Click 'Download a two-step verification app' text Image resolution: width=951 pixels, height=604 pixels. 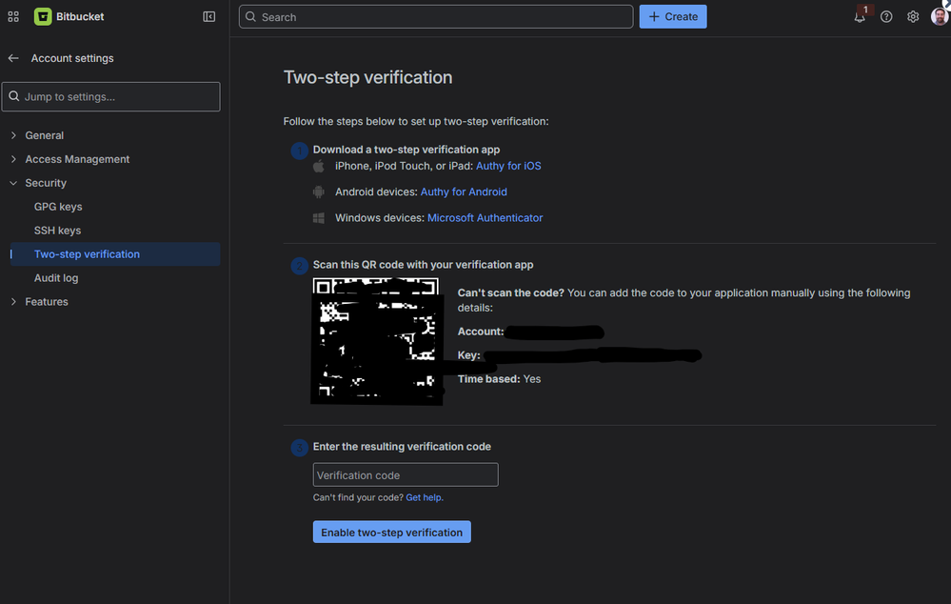click(406, 150)
